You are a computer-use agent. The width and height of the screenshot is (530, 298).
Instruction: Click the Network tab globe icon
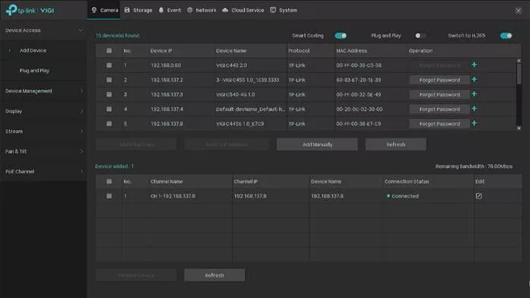[190, 10]
